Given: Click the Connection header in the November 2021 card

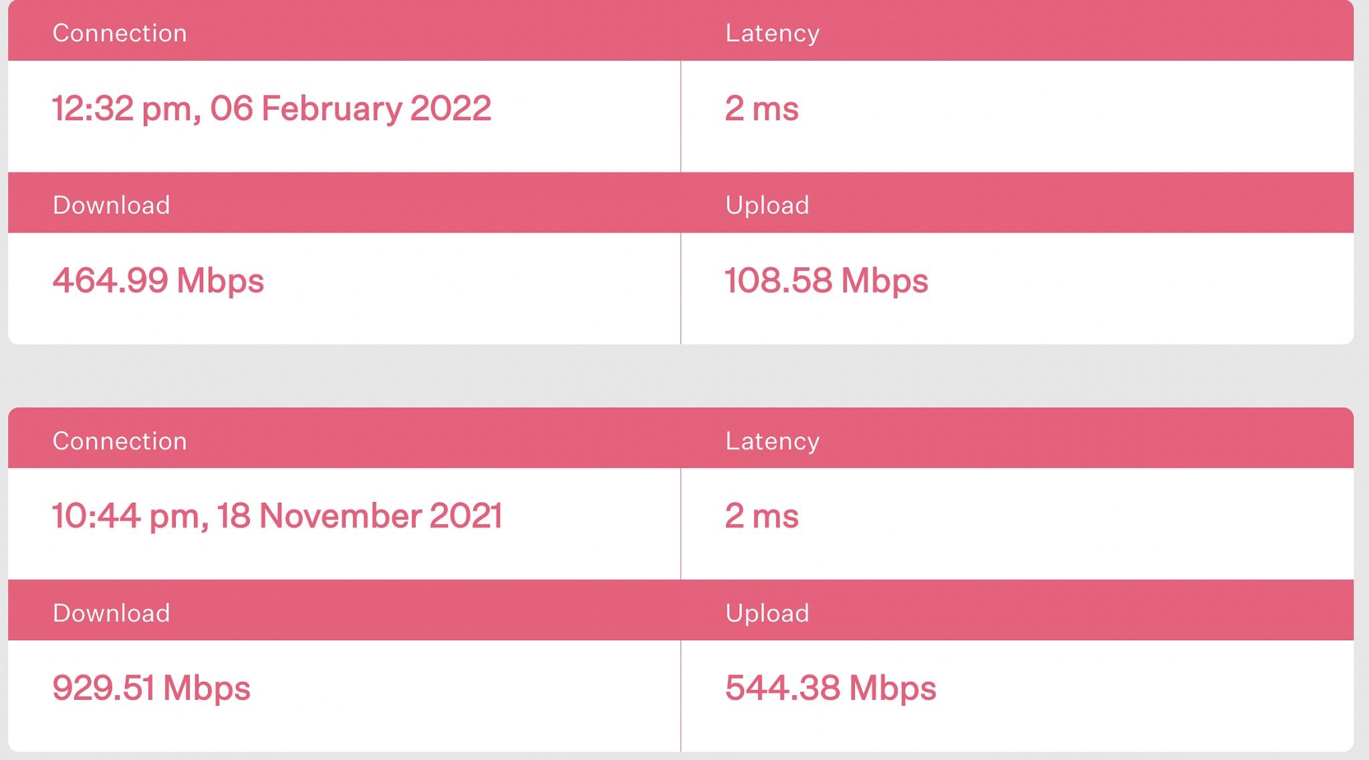Looking at the screenshot, I should 120,441.
